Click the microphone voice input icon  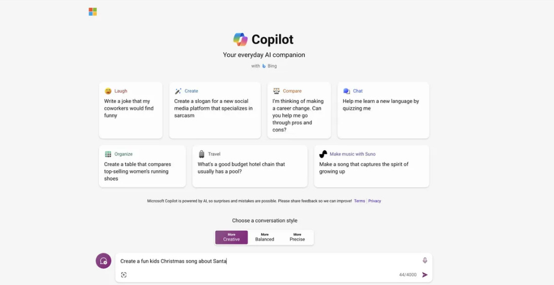[425, 260]
